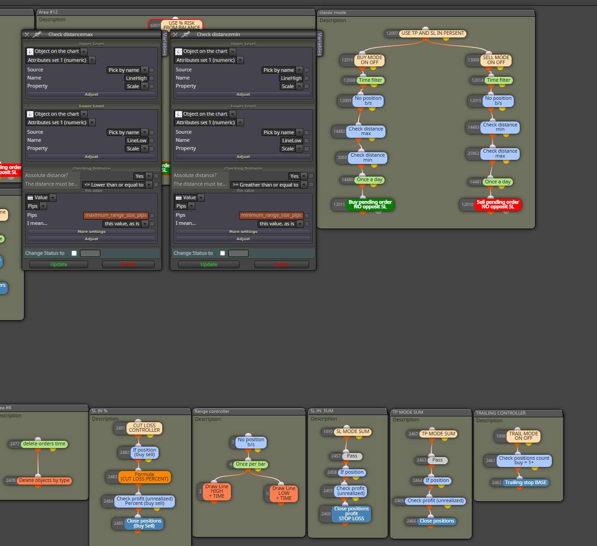Open 'Lower than or equal to' dropdown in distancemax
The image size is (597, 546).
[x=149, y=185]
